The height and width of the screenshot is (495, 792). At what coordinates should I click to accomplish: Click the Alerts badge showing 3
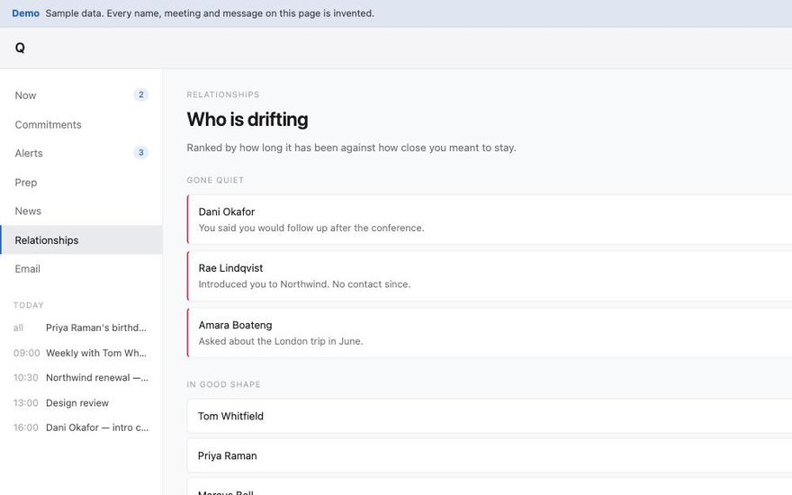point(141,152)
